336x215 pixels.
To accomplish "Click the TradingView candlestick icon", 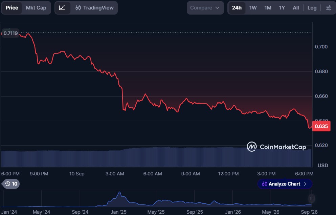I will click(78, 8).
